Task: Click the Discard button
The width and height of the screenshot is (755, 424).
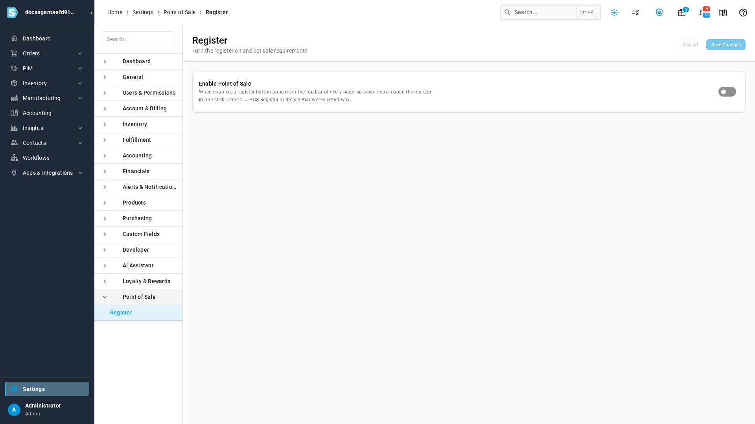Action: pyautogui.click(x=690, y=45)
